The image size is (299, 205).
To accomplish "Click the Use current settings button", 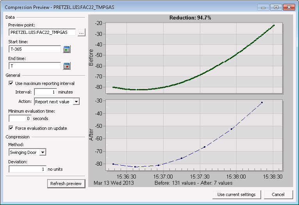I will [237, 194].
